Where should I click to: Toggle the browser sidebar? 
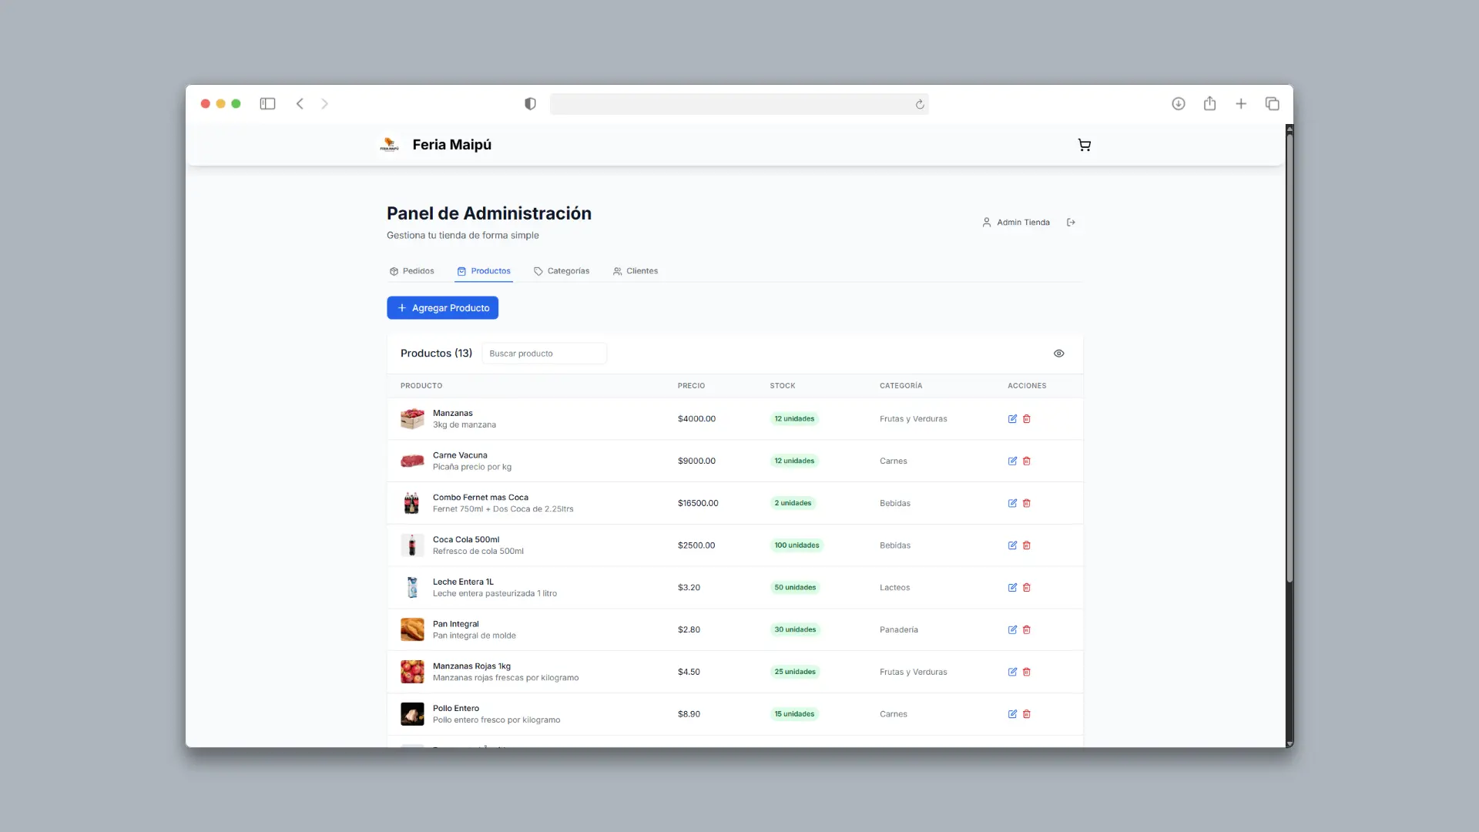(x=267, y=104)
